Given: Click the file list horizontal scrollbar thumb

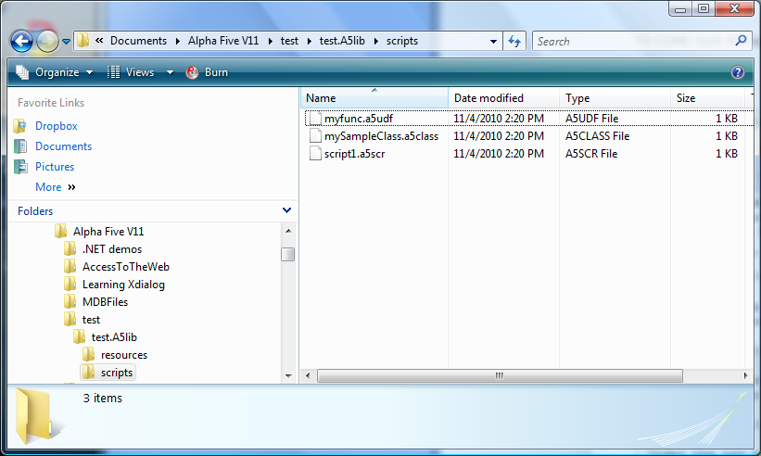Looking at the screenshot, I should point(500,376).
